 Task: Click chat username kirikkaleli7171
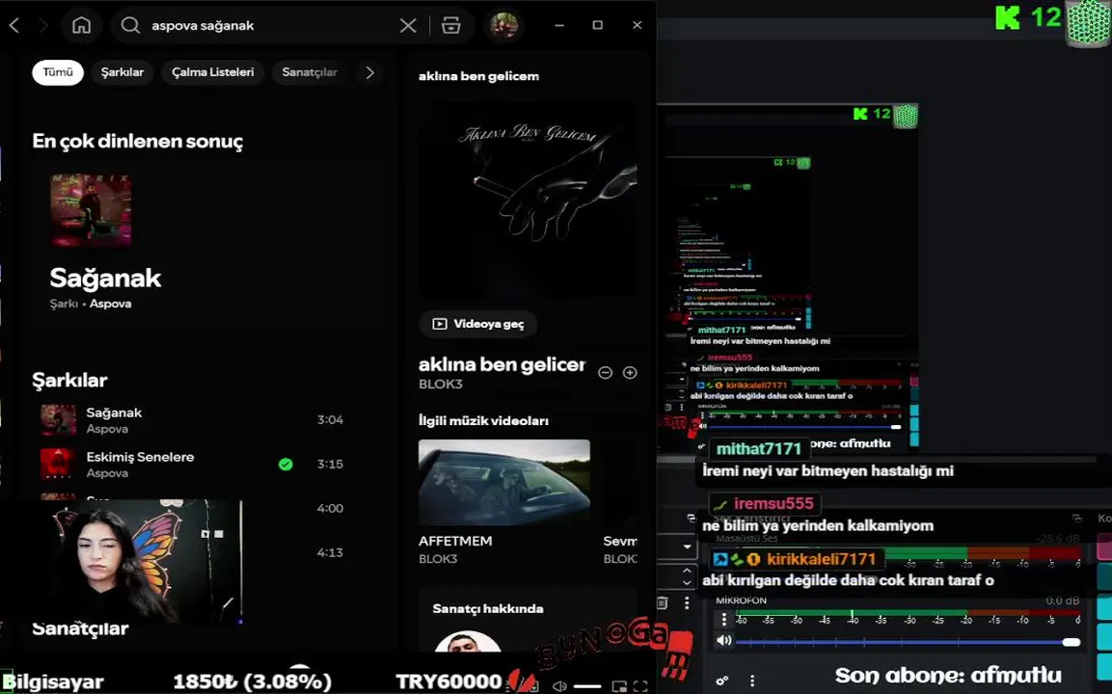click(822, 559)
